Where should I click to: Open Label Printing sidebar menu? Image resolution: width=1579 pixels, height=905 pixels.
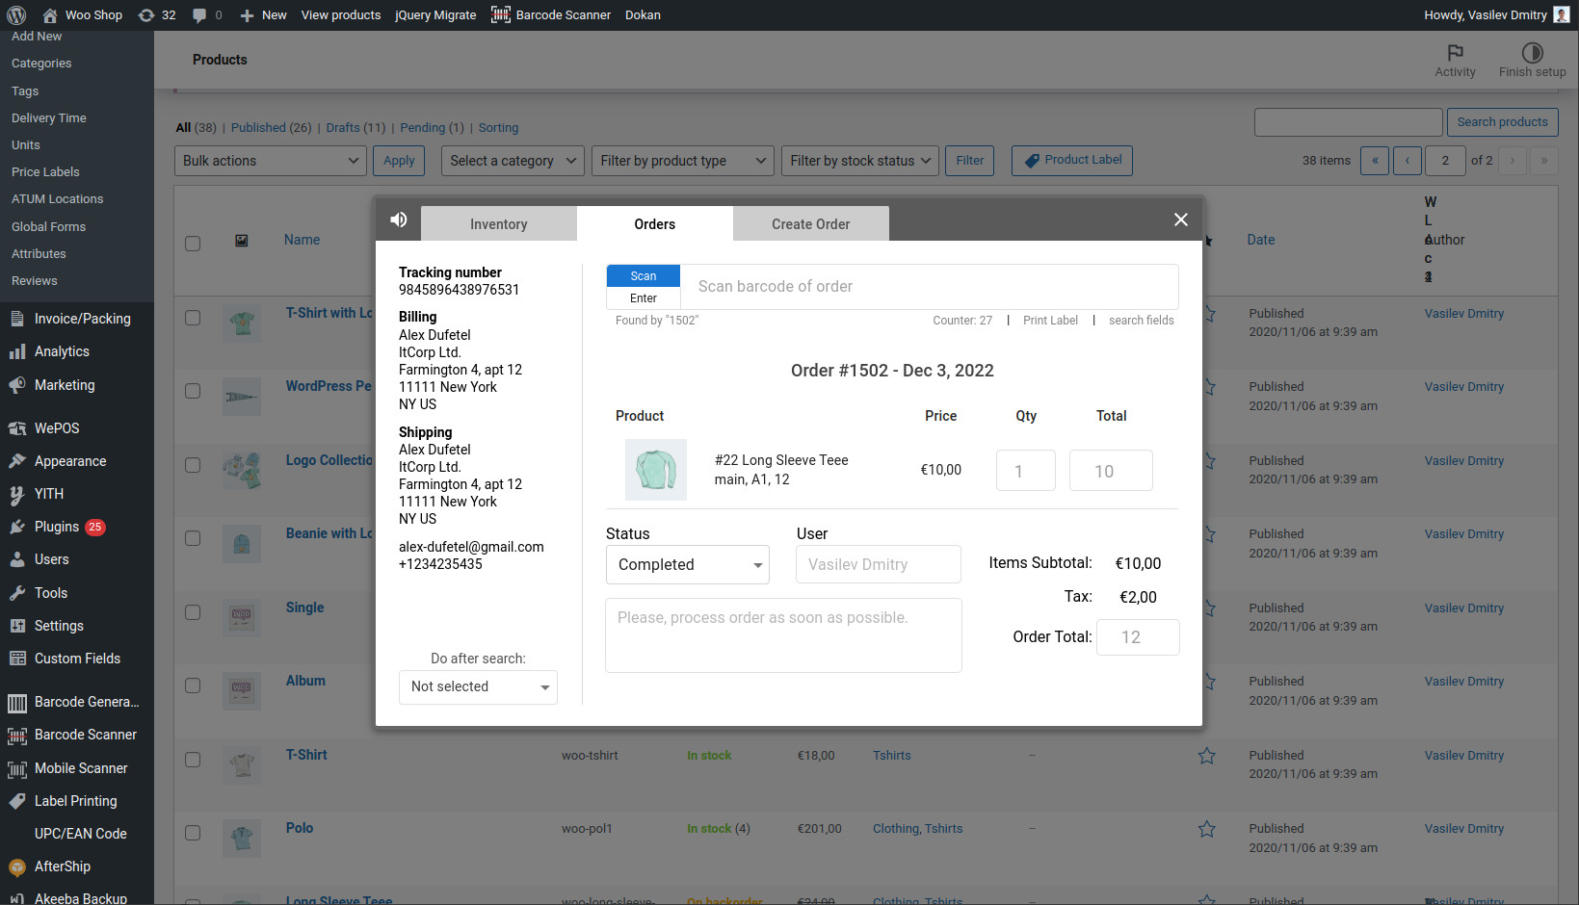click(77, 801)
